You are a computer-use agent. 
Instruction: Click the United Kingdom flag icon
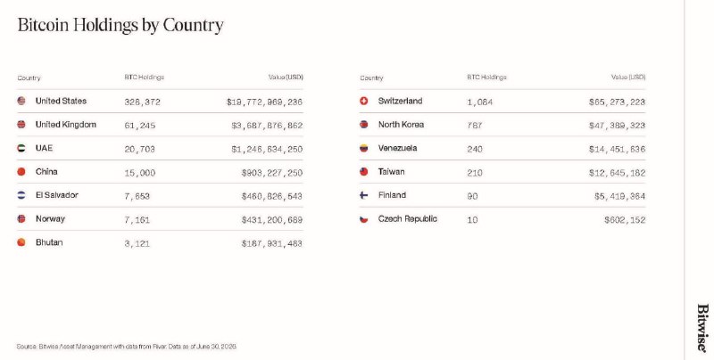click(x=21, y=125)
